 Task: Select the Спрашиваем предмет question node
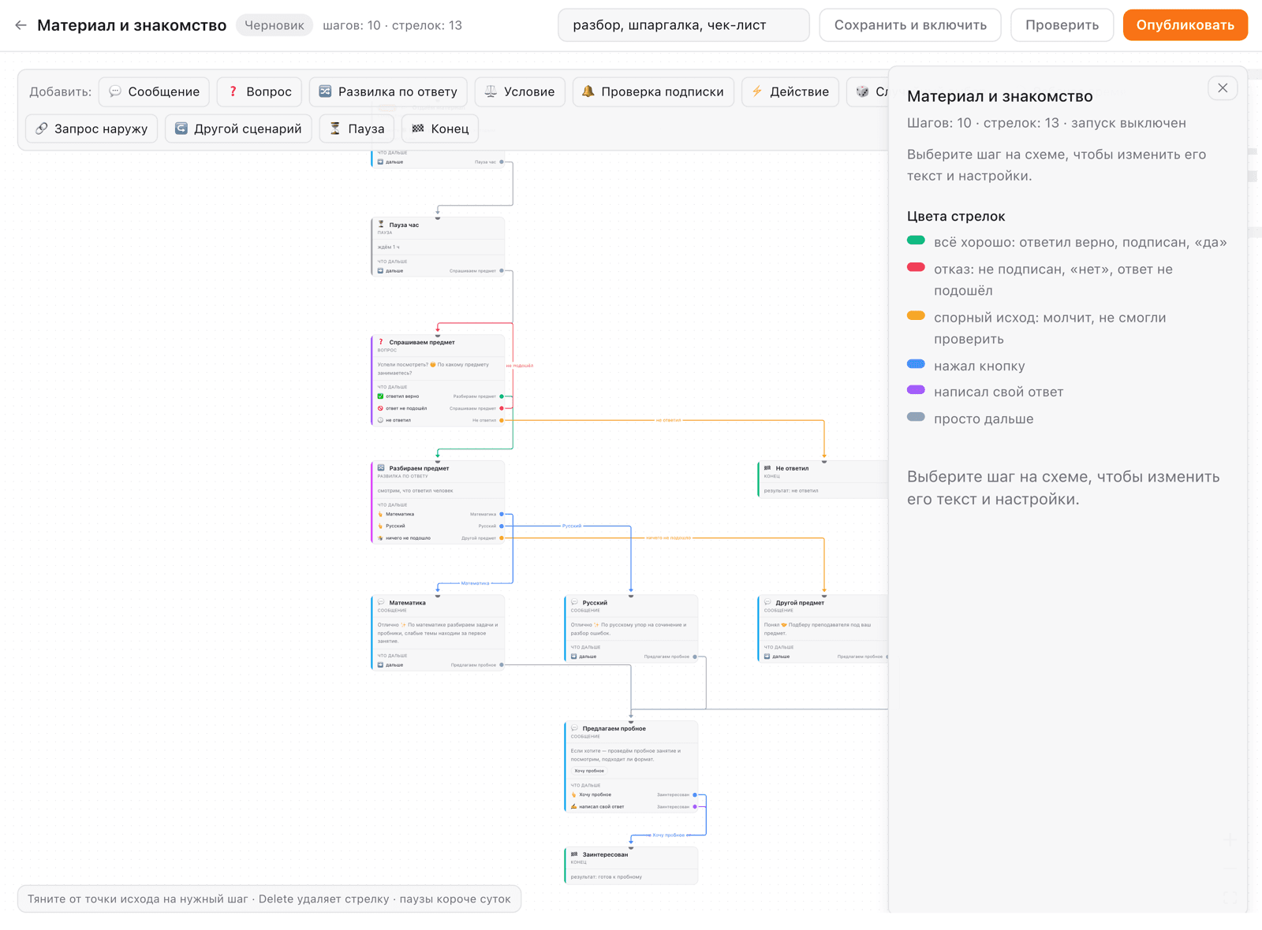pos(438,380)
